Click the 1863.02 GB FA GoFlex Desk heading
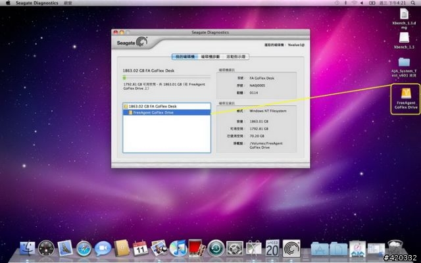The width and height of the screenshot is (421, 263). click(149, 70)
